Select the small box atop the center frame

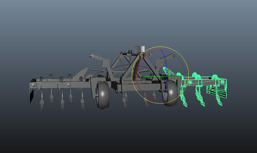pos(139,49)
